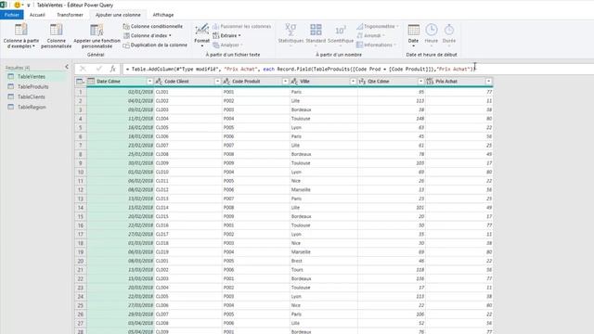Cancel formula edit with X icon
This screenshot has width=594, height=334.
pyautogui.click(x=83, y=69)
